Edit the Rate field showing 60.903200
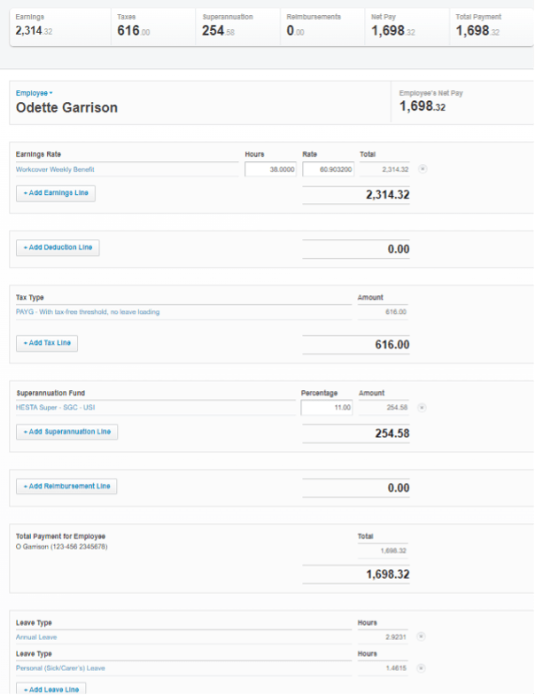Image resolution: width=535 pixels, height=695 pixels. [x=328, y=169]
